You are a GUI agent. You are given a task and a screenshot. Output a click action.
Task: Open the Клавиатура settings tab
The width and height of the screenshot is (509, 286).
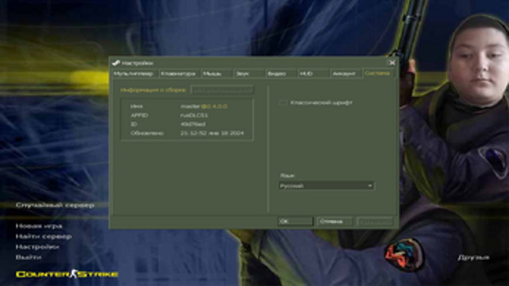pos(180,74)
